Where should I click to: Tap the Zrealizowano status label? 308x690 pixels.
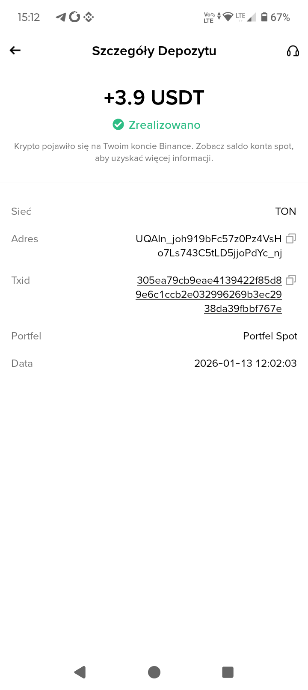164,125
